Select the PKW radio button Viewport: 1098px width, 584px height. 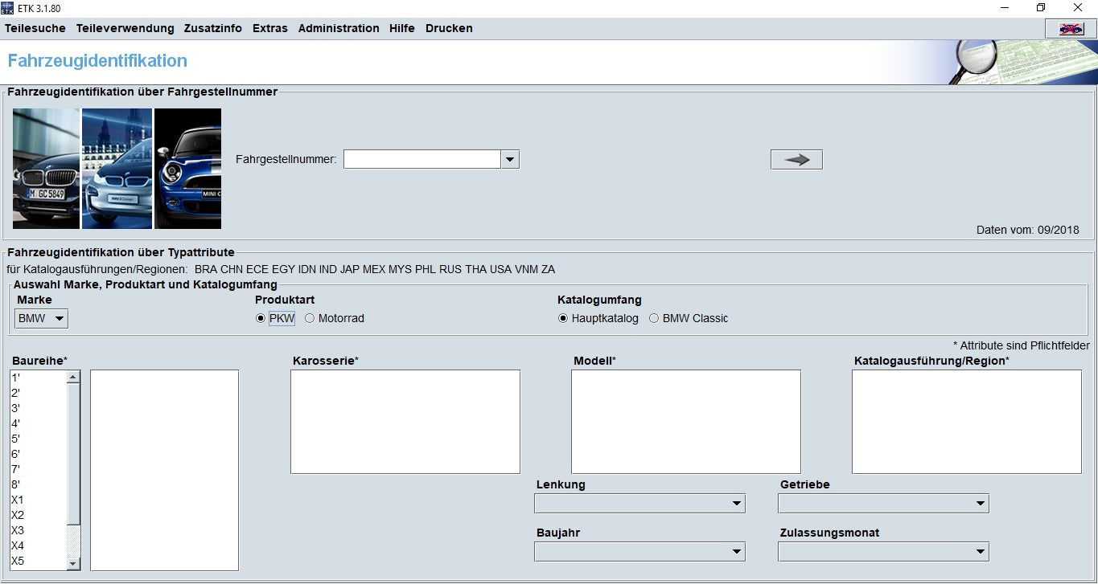pyautogui.click(x=261, y=318)
